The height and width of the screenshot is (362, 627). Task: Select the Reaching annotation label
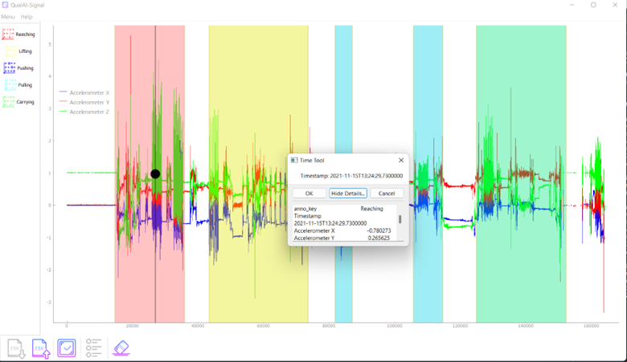point(18,35)
